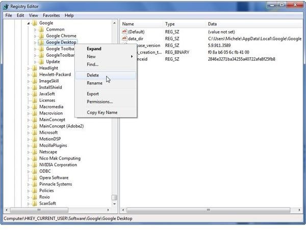306x230 pixels.
Task: Select the MozillaPlugins folder icon
Action: point(35,146)
